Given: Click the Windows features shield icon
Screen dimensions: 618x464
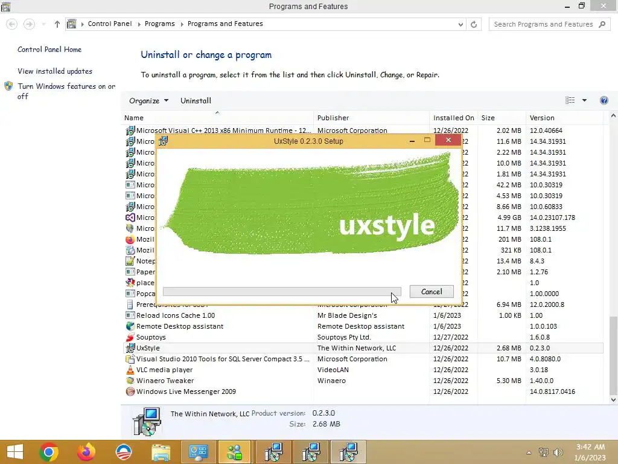Looking at the screenshot, I should (x=8, y=86).
